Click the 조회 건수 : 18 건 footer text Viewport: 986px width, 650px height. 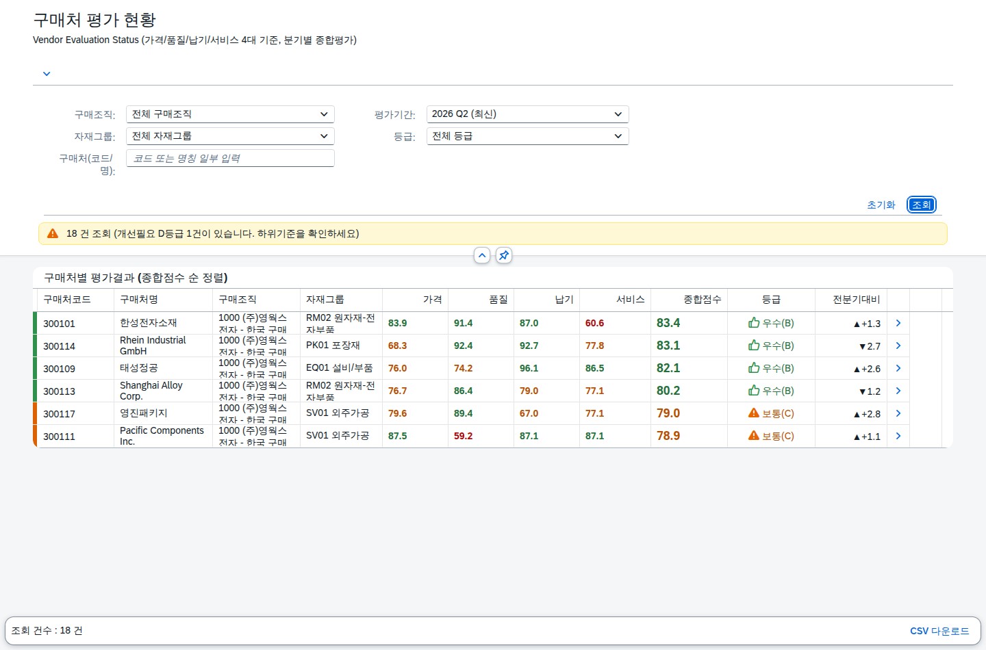(x=47, y=631)
